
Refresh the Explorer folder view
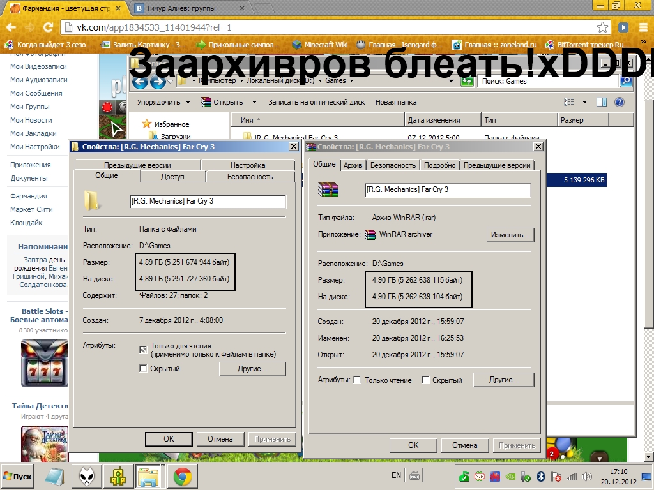[x=468, y=81]
